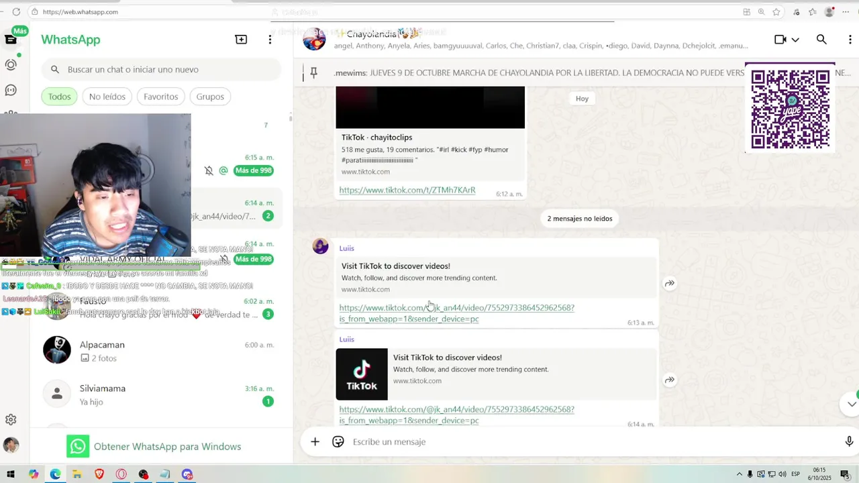
Task: Search inside the Chayolandia conversation
Action: 821,40
